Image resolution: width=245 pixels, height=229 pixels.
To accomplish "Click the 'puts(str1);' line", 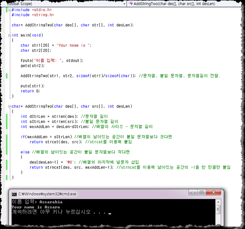I will tap(32, 86).
